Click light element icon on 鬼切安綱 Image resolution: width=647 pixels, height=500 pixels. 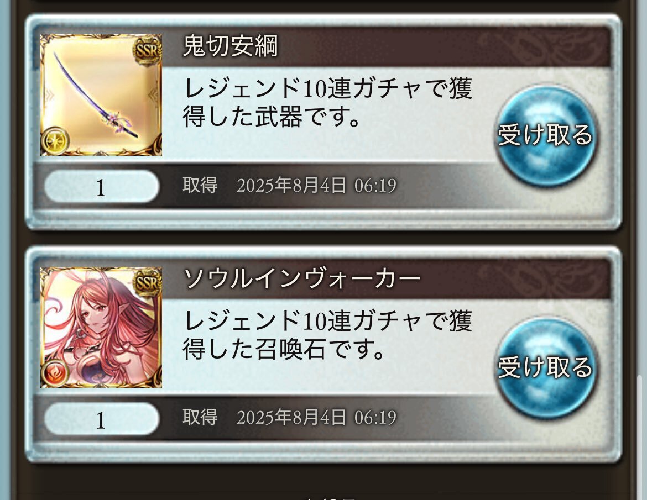tap(56, 141)
